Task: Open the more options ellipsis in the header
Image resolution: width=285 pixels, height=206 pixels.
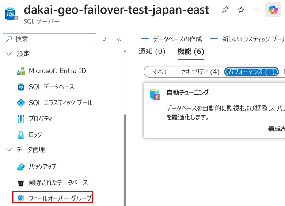Action: coord(257,10)
